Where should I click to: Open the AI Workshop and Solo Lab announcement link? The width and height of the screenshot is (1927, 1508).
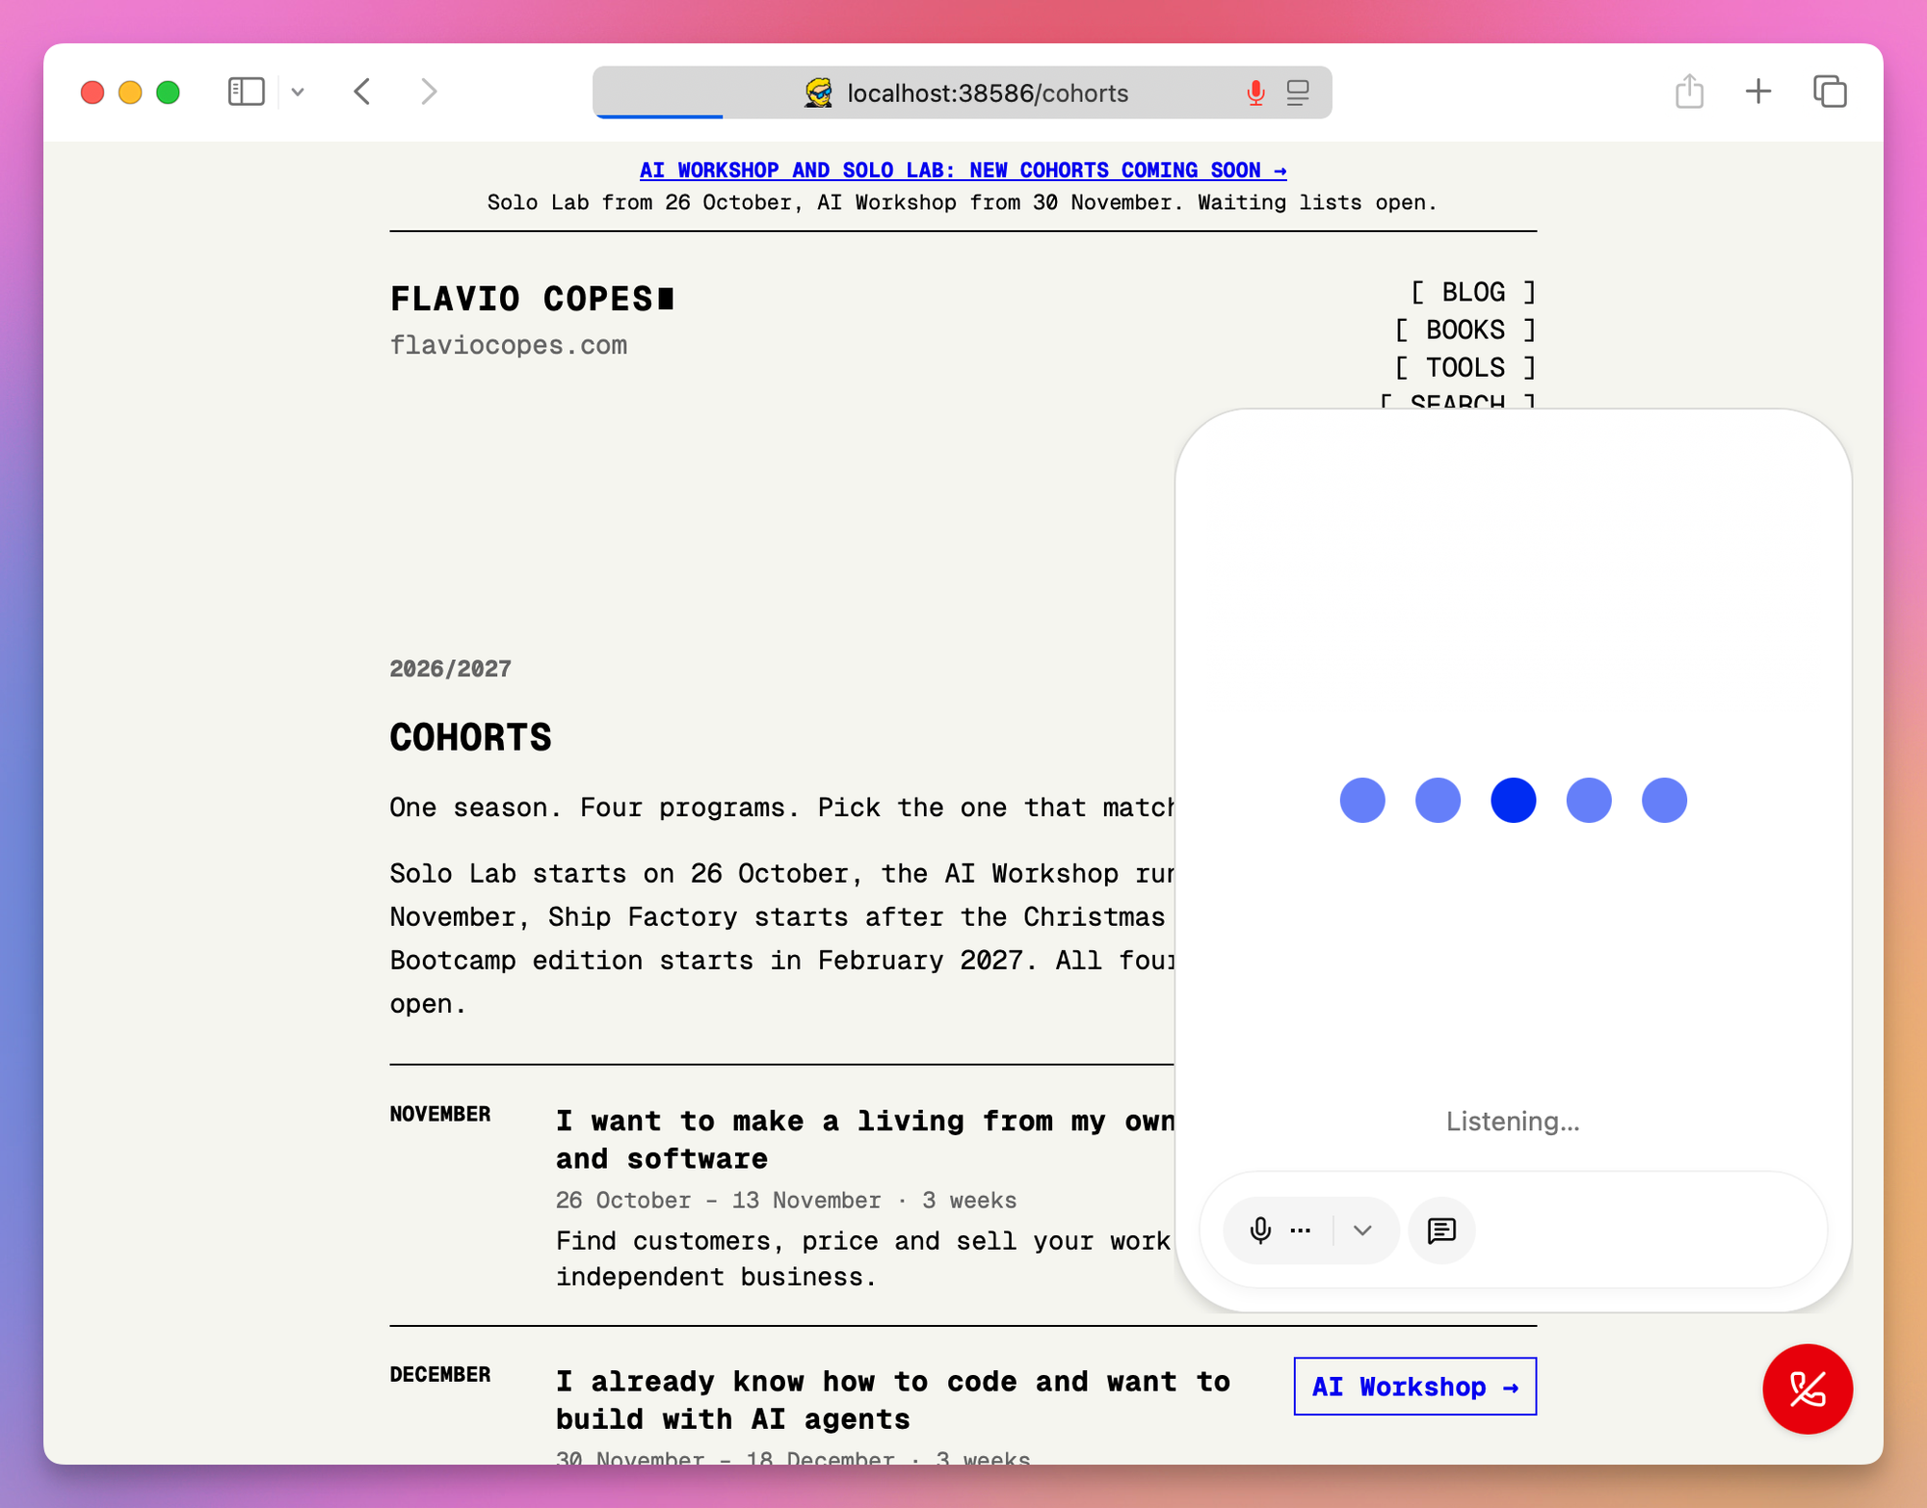[963, 170]
